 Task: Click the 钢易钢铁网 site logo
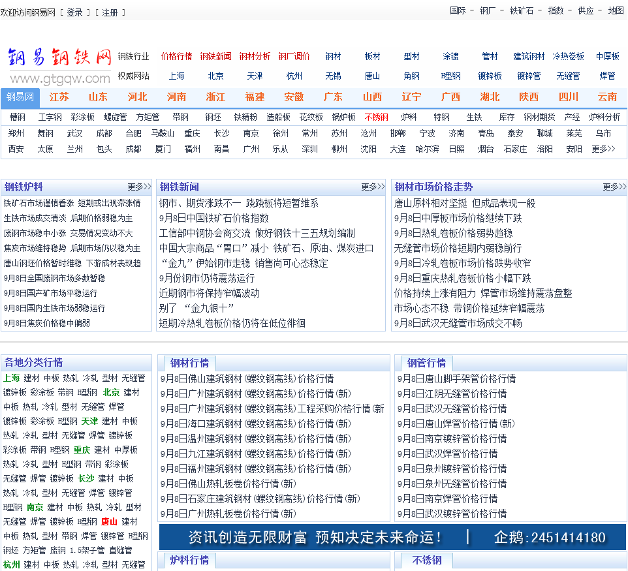(59, 65)
